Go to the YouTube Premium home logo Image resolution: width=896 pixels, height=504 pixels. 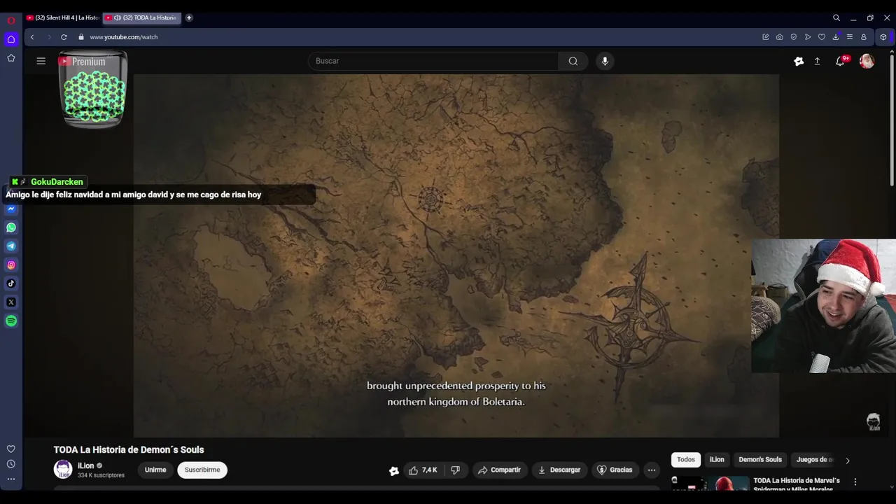click(x=82, y=62)
